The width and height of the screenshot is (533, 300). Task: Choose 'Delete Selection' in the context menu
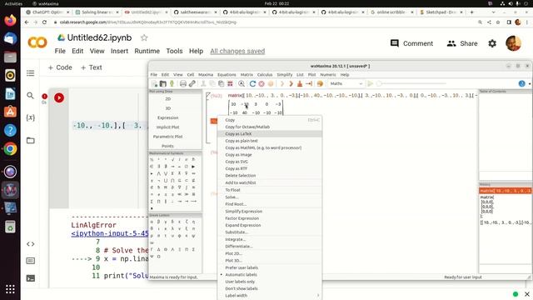click(x=270, y=176)
